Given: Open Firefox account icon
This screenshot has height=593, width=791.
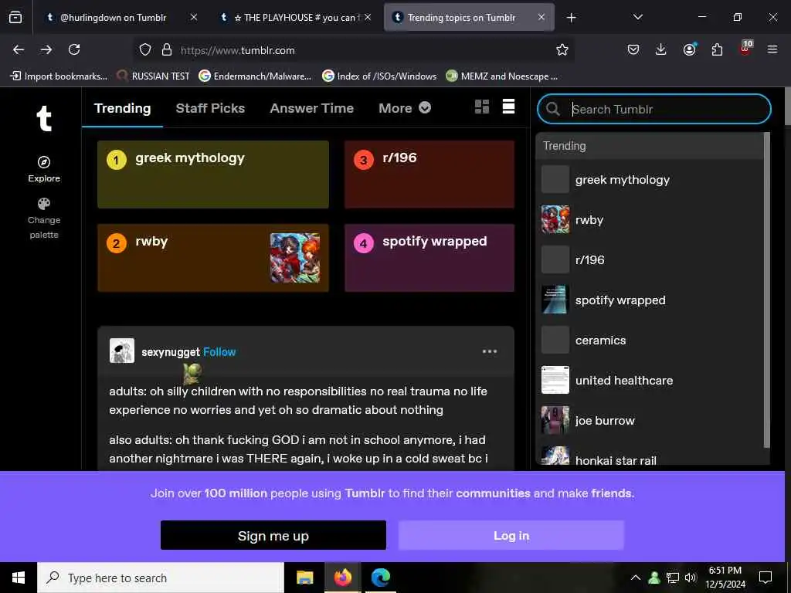Looking at the screenshot, I should 689,49.
